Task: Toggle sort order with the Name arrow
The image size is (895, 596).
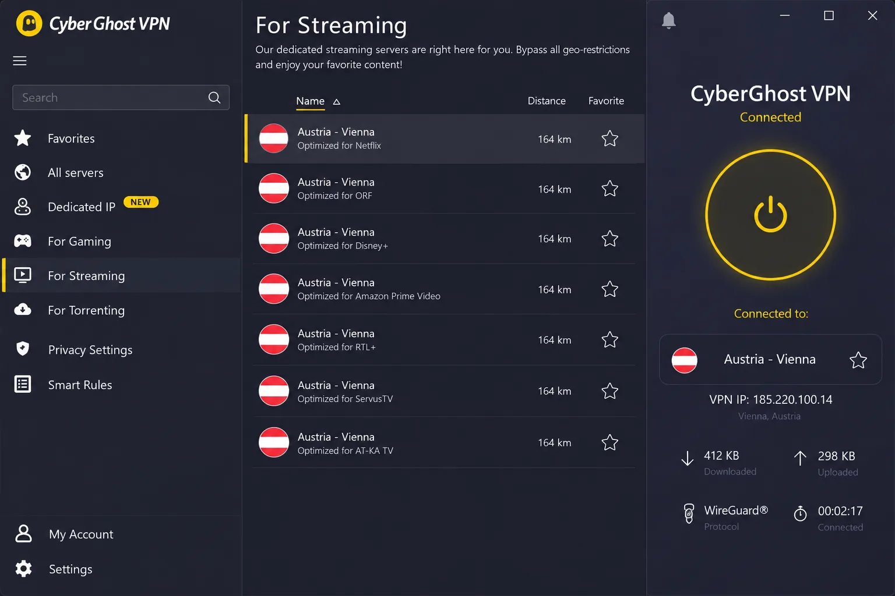Action: point(337,102)
